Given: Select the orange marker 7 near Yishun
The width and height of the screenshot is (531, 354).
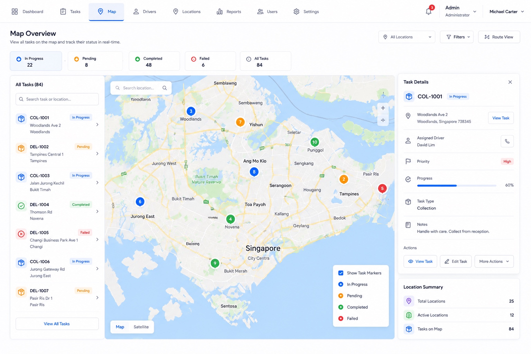Looking at the screenshot, I should click(x=240, y=122).
